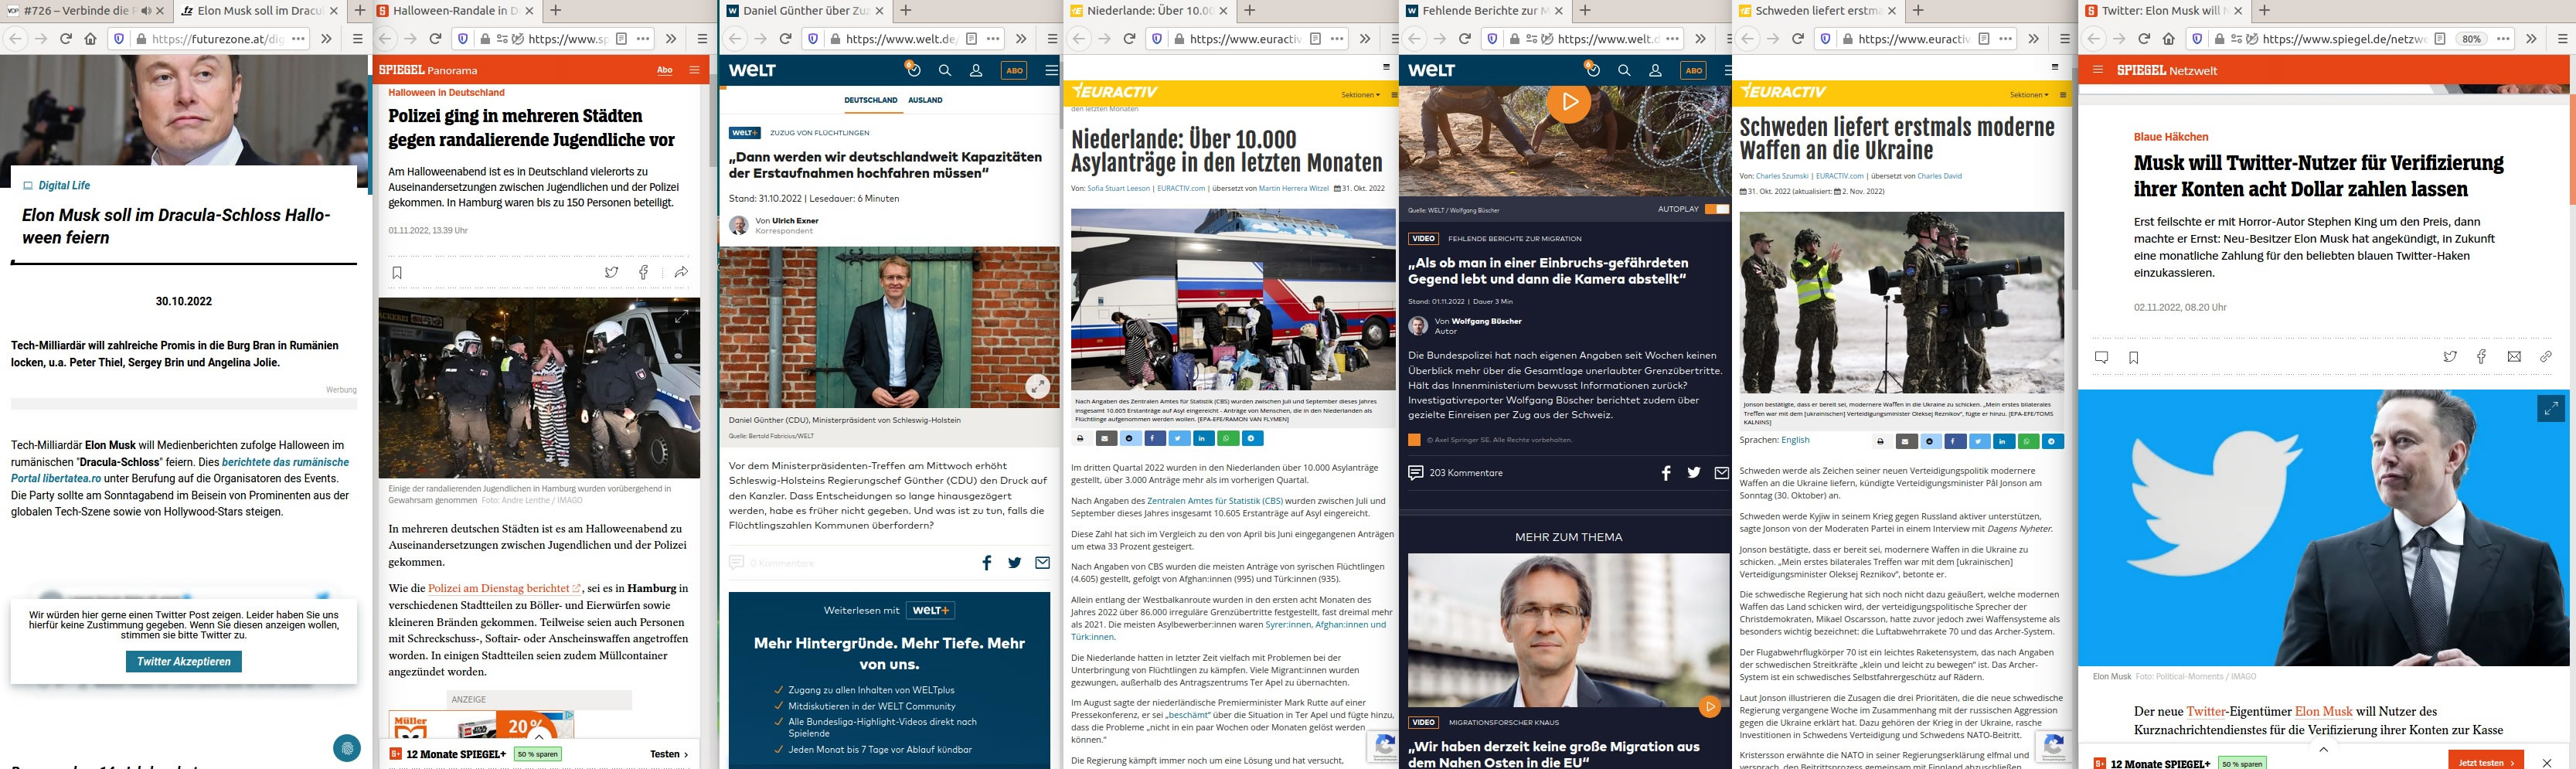This screenshot has width=2576, height=769.
Task: Select AUSLAND in the WELT navigation
Action: click(x=925, y=100)
